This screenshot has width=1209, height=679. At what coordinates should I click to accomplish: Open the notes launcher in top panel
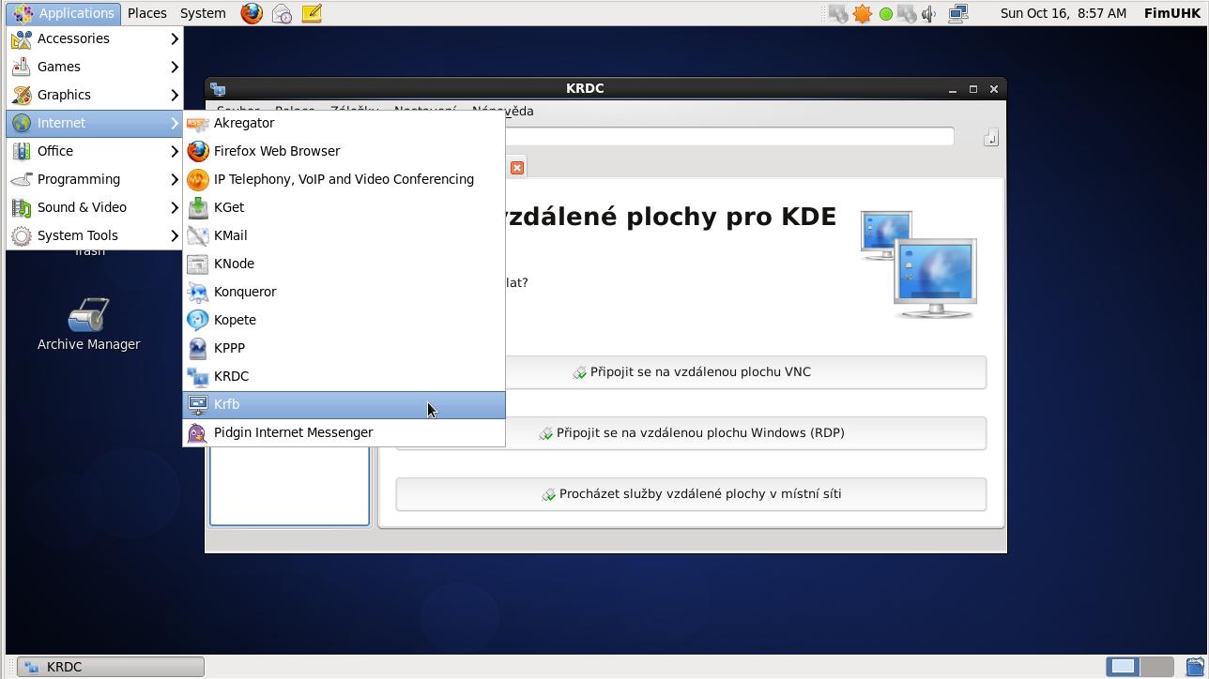click(312, 13)
